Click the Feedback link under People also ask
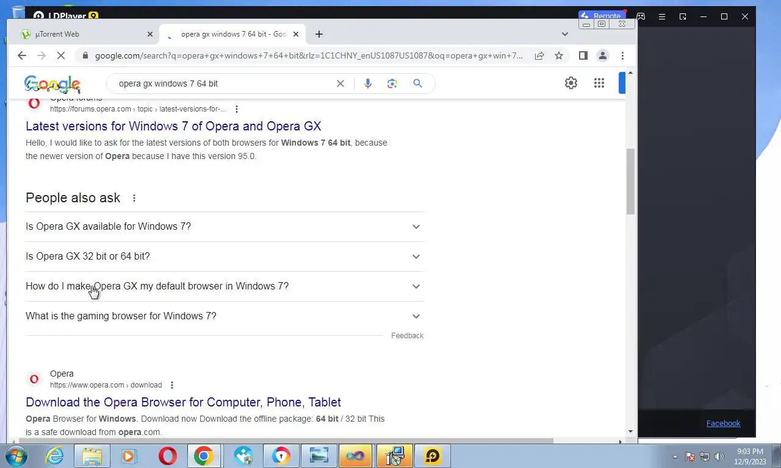The height and width of the screenshot is (468, 781). point(407,336)
